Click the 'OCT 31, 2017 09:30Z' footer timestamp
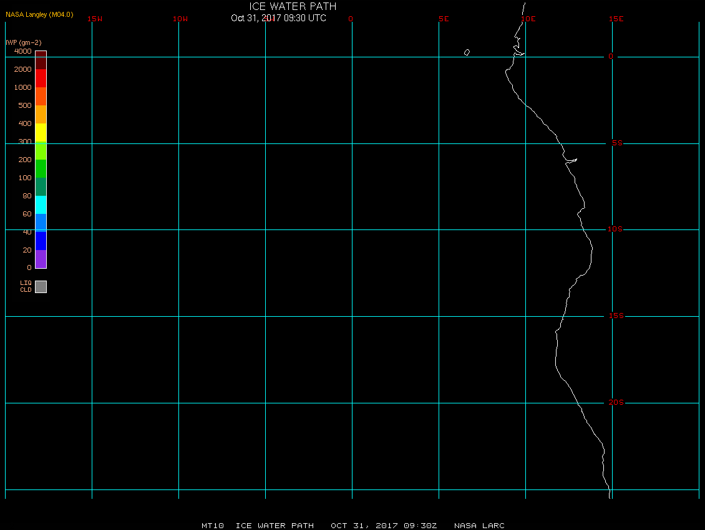Image resolution: width=705 pixels, height=530 pixels. pos(384,526)
